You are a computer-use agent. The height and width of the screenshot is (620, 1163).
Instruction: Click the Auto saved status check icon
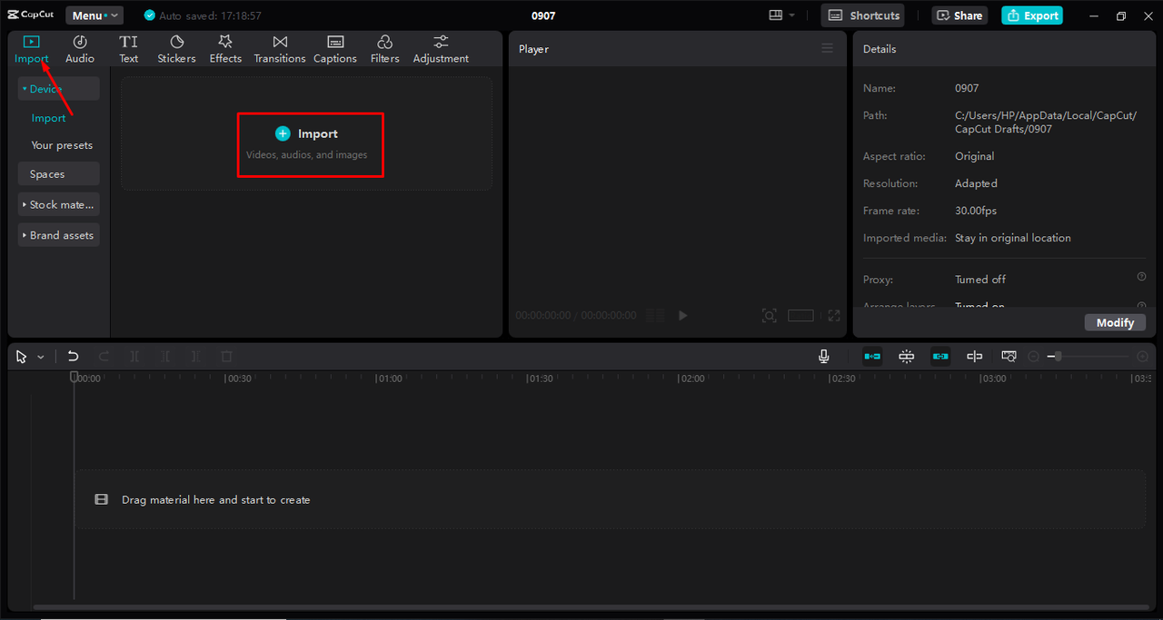pyautogui.click(x=150, y=15)
